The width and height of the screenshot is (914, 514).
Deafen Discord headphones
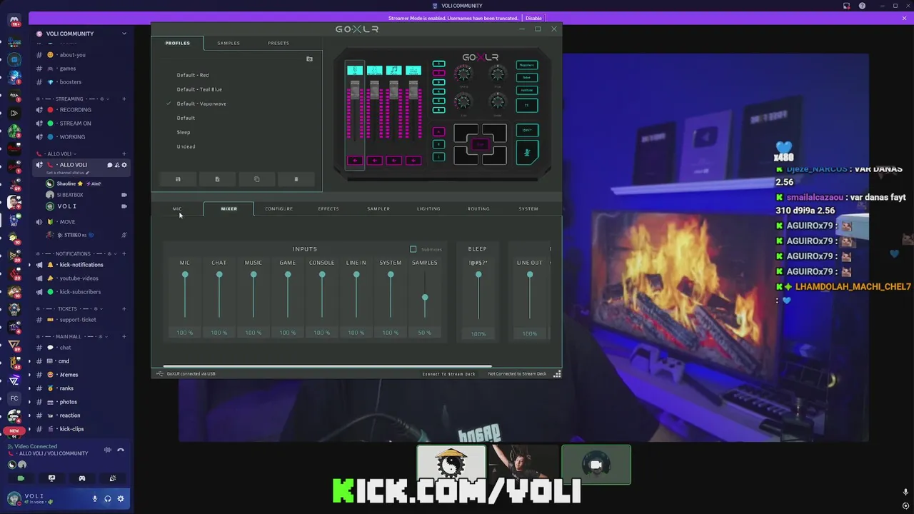coord(108,499)
